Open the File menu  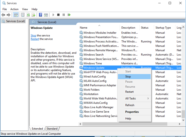click(x=5, y=9)
